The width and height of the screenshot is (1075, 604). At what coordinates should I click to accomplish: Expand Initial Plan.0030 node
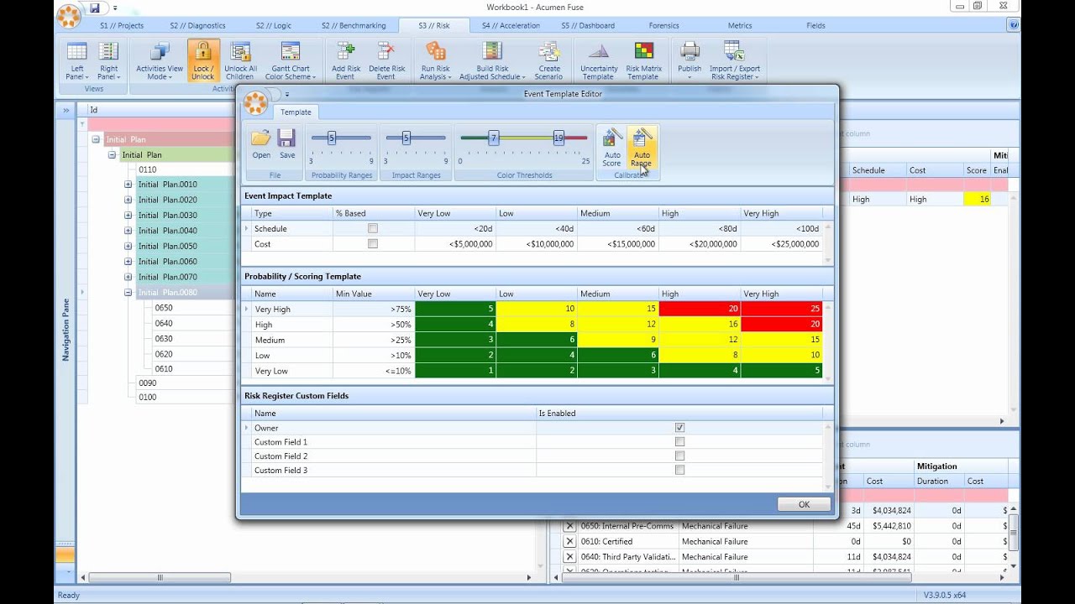[128, 216]
